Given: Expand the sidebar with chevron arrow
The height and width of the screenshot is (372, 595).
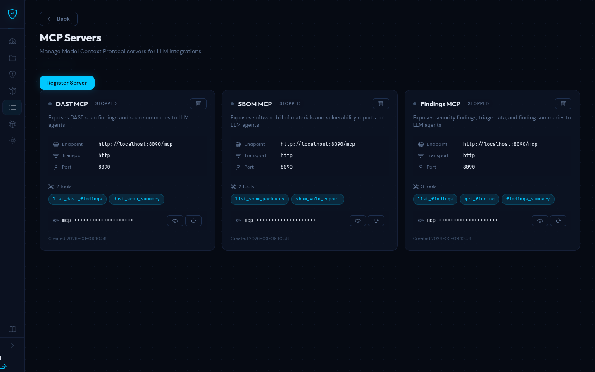Looking at the screenshot, I should [12, 346].
